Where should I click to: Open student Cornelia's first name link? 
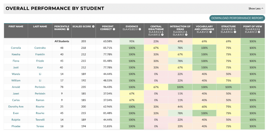click(16, 48)
